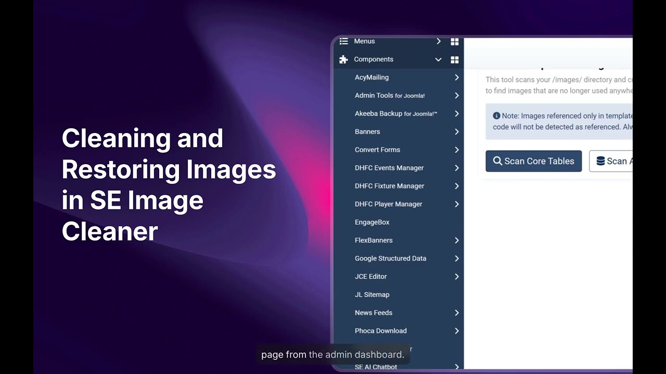The width and height of the screenshot is (666, 374).
Task: Click the magnifier icon on Scan Core Tables
Action: 497,161
